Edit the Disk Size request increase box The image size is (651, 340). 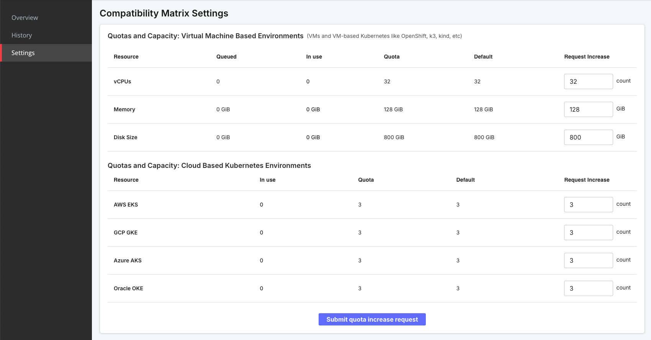[x=588, y=137]
